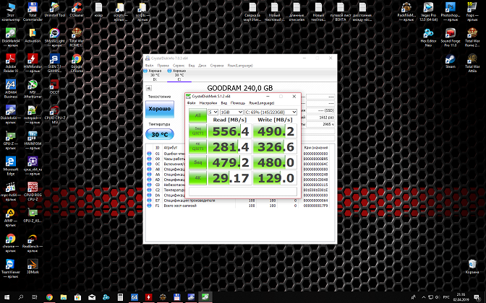This screenshot has width=486, height=303.
Task: Open the notification center in the system tray
Action: click(x=477, y=297)
